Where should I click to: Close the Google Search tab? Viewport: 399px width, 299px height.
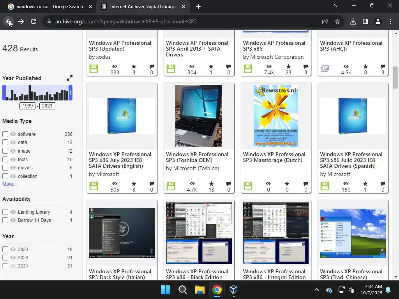90,7
